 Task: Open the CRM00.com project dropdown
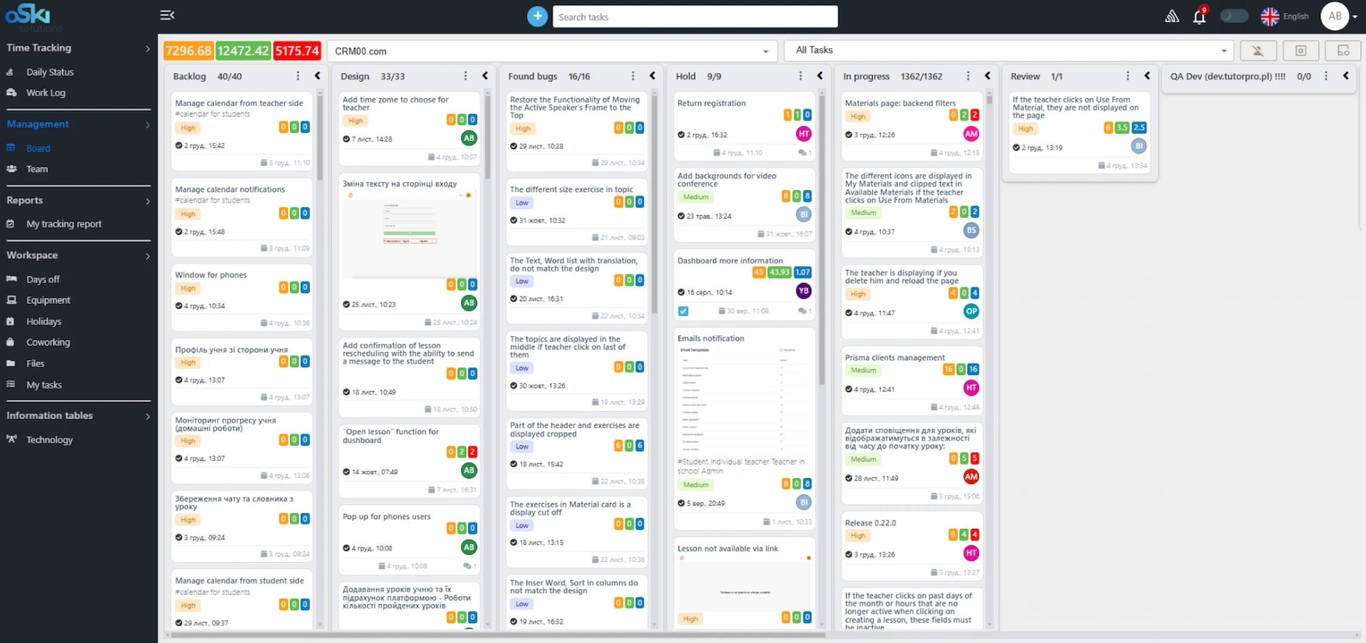pos(552,51)
